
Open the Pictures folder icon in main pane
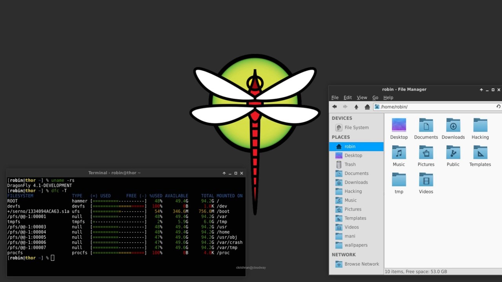coord(426,152)
